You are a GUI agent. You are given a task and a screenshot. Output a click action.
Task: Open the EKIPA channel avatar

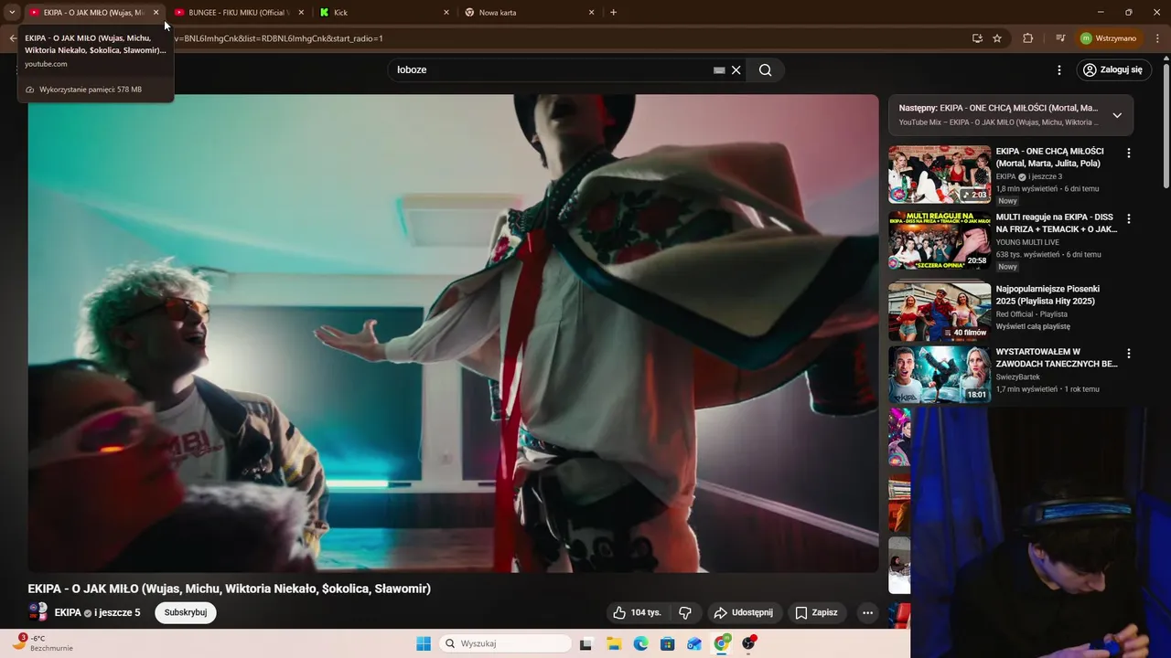(x=38, y=612)
